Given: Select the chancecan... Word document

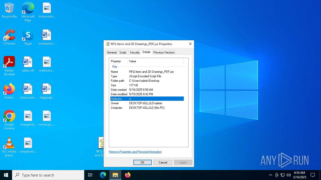Looking at the screenshot, I should (28, 91).
